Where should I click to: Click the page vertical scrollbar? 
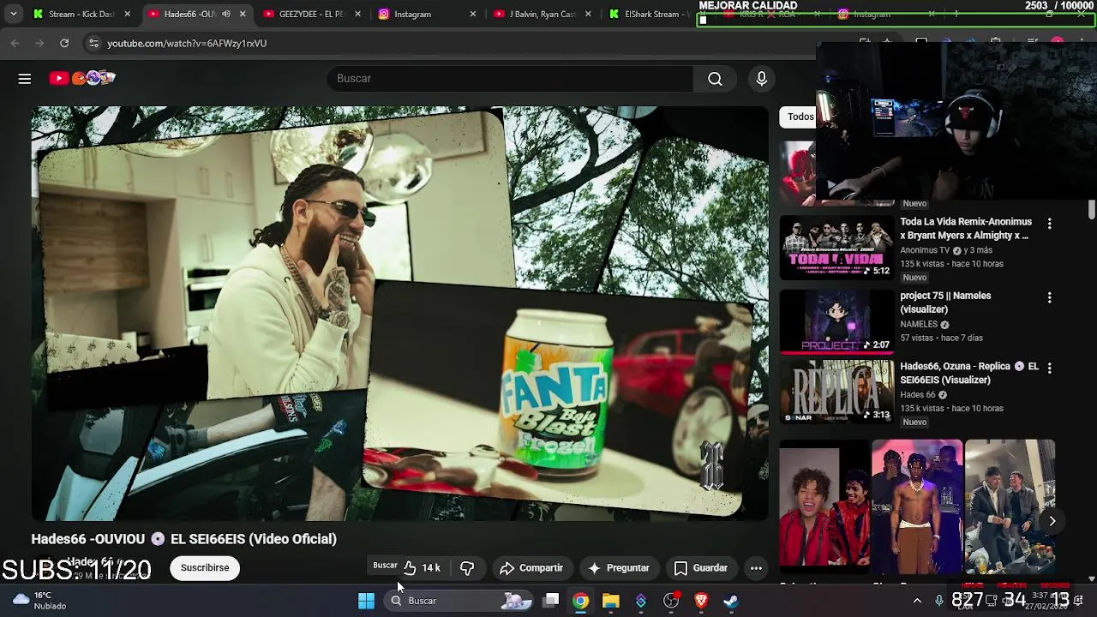click(x=1092, y=209)
